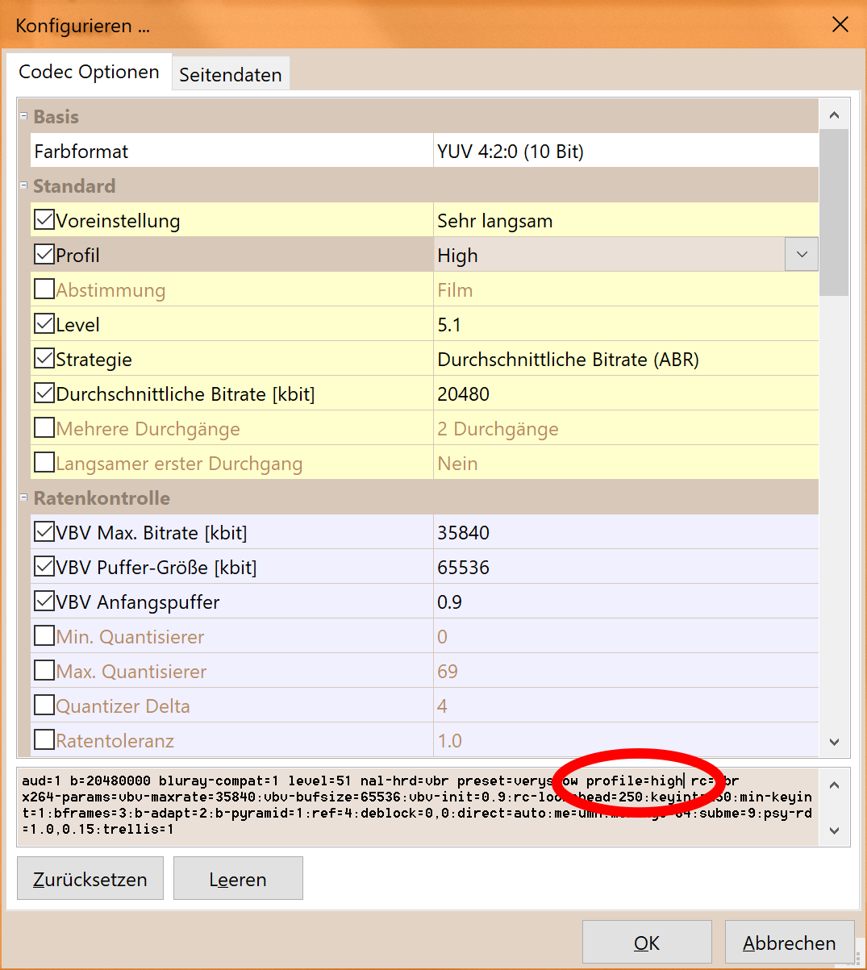Confirm settings with OK button
867x970 pixels.
tap(647, 943)
